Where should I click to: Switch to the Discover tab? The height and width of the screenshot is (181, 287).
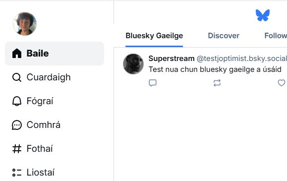(224, 36)
